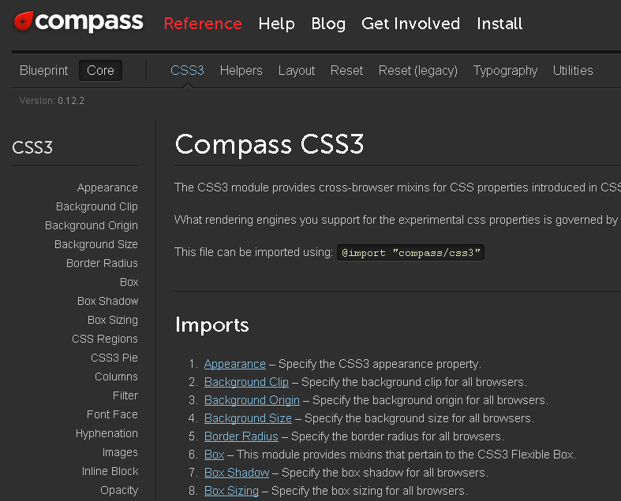The width and height of the screenshot is (621, 501).
Task: Click the Compass CSS3 page title
Action: click(269, 145)
